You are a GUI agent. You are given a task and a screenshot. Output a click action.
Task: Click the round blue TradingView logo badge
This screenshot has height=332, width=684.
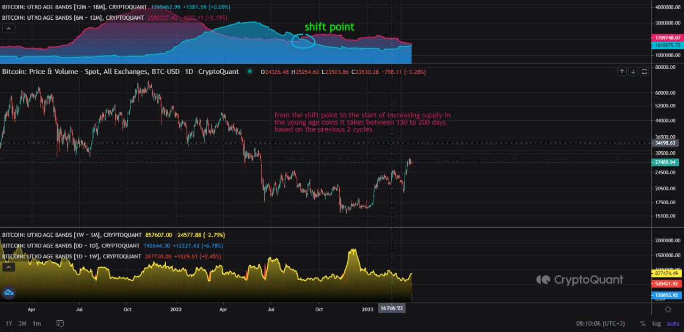pos(9,292)
